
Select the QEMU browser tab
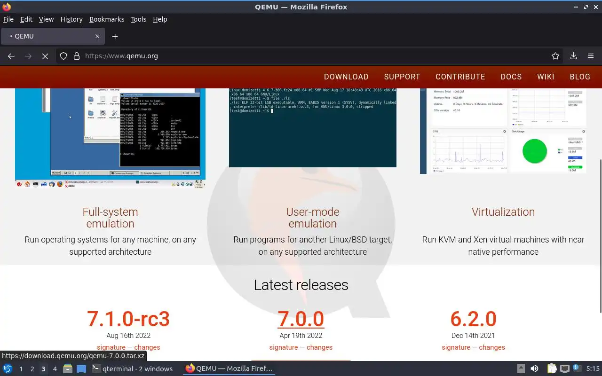[52, 36]
